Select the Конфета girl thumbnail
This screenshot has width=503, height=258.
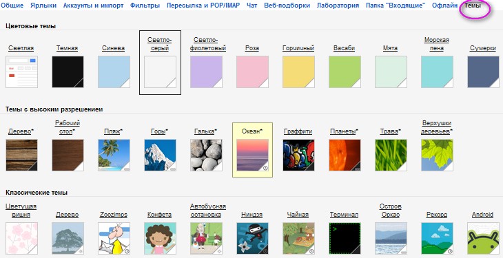pos(160,239)
